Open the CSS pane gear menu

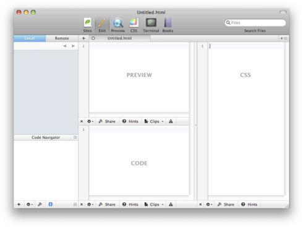[x=209, y=204]
